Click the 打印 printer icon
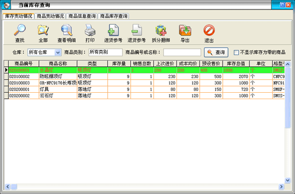The width and height of the screenshot is (295, 194). [x=90, y=30]
